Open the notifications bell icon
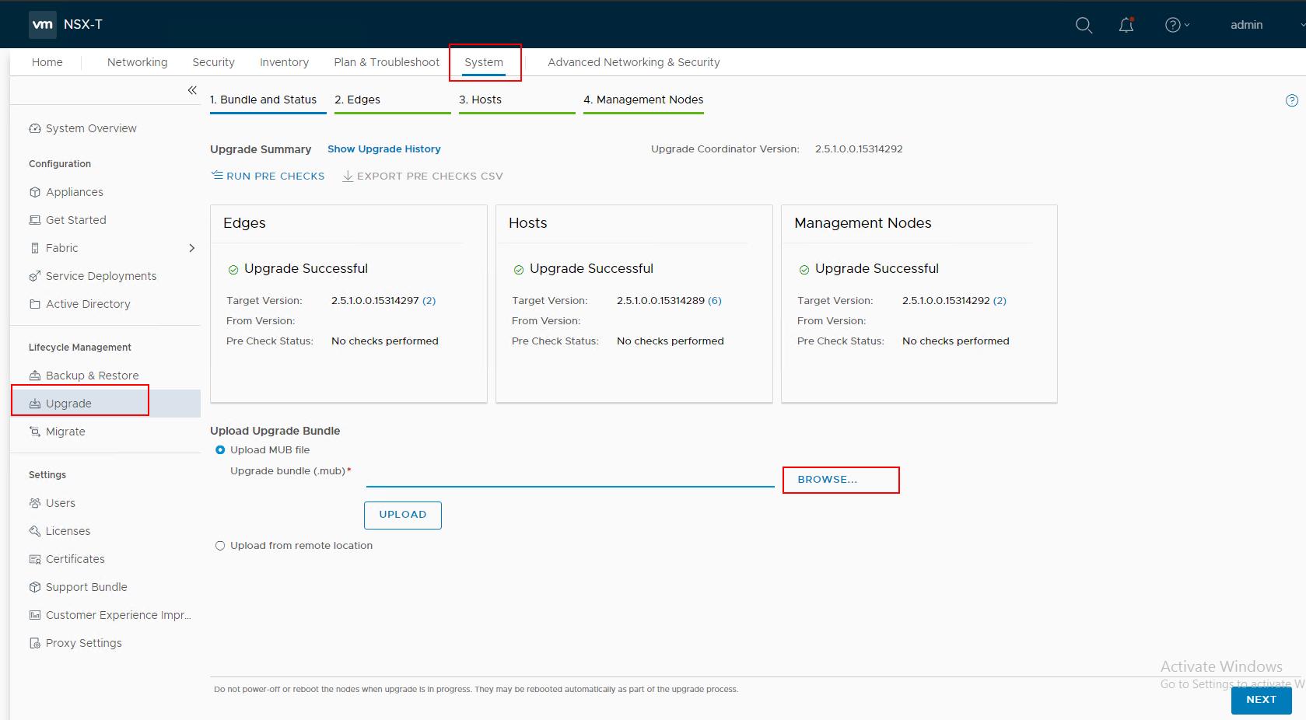The image size is (1306, 720). click(1126, 25)
